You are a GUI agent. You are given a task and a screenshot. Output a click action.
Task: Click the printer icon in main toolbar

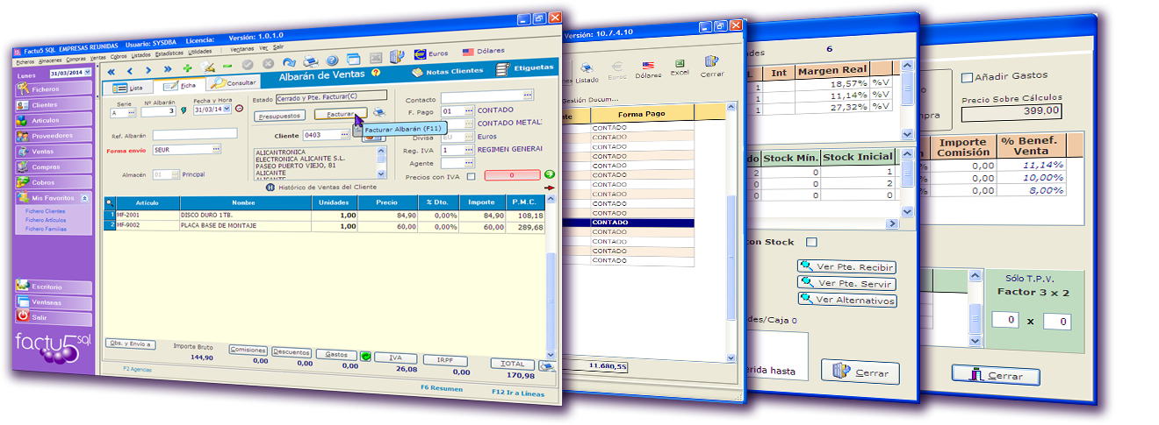309,61
